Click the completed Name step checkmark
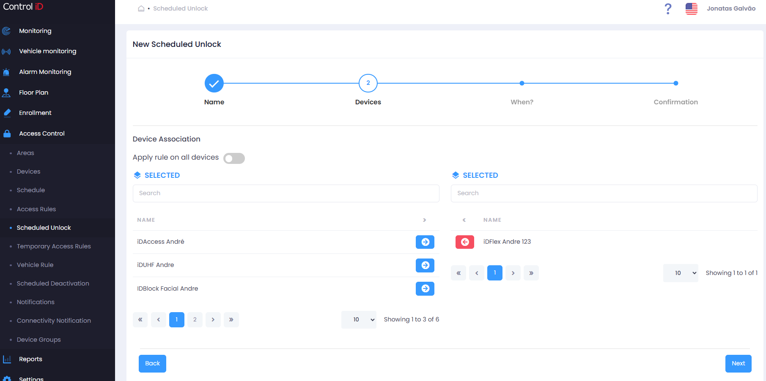This screenshot has height=381, width=766. [x=214, y=83]
